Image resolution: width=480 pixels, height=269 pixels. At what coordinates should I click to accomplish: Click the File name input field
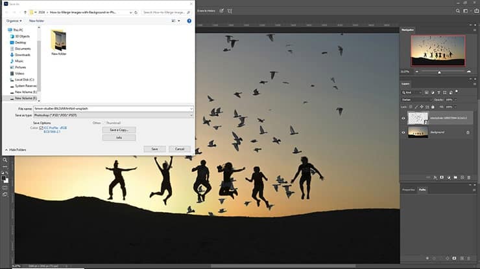pos(112,109)
